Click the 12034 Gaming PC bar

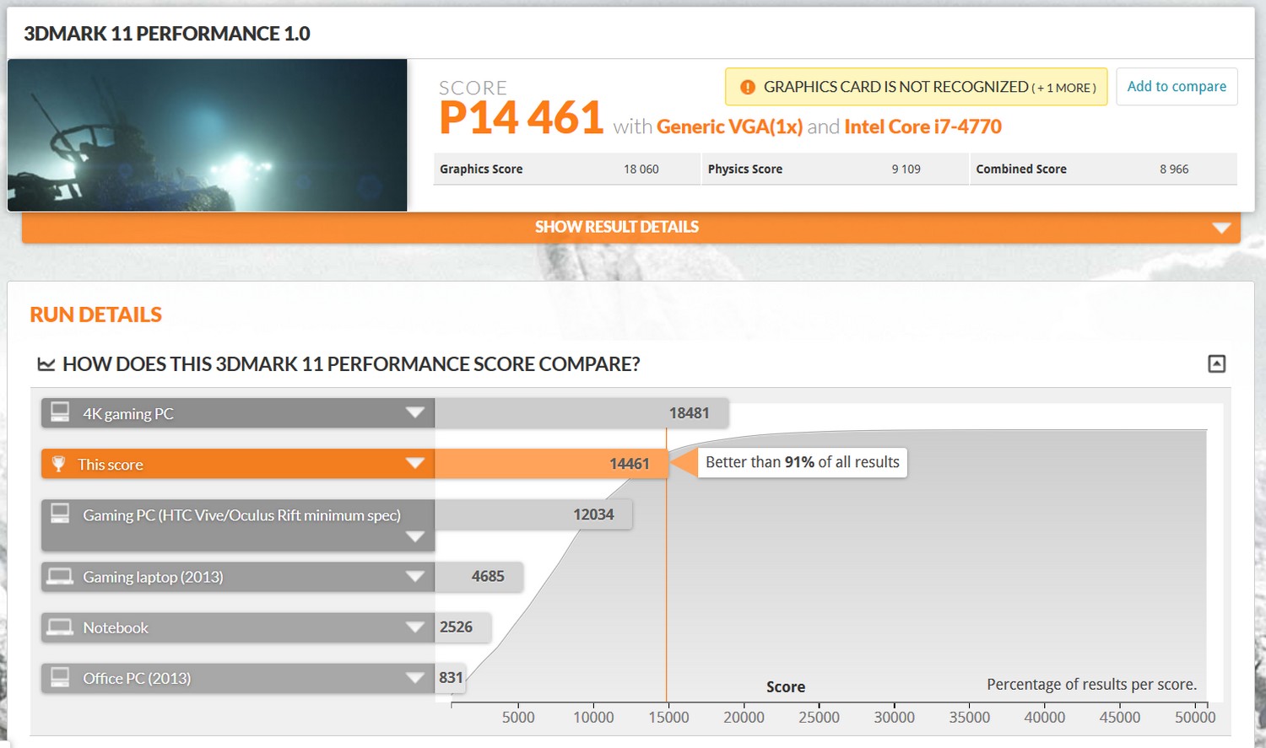[x=533, y=514]
